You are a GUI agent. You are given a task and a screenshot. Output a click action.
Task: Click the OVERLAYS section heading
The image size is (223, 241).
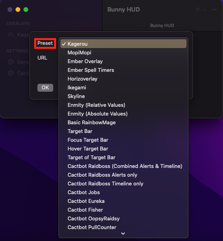click(x=18, y=23)
